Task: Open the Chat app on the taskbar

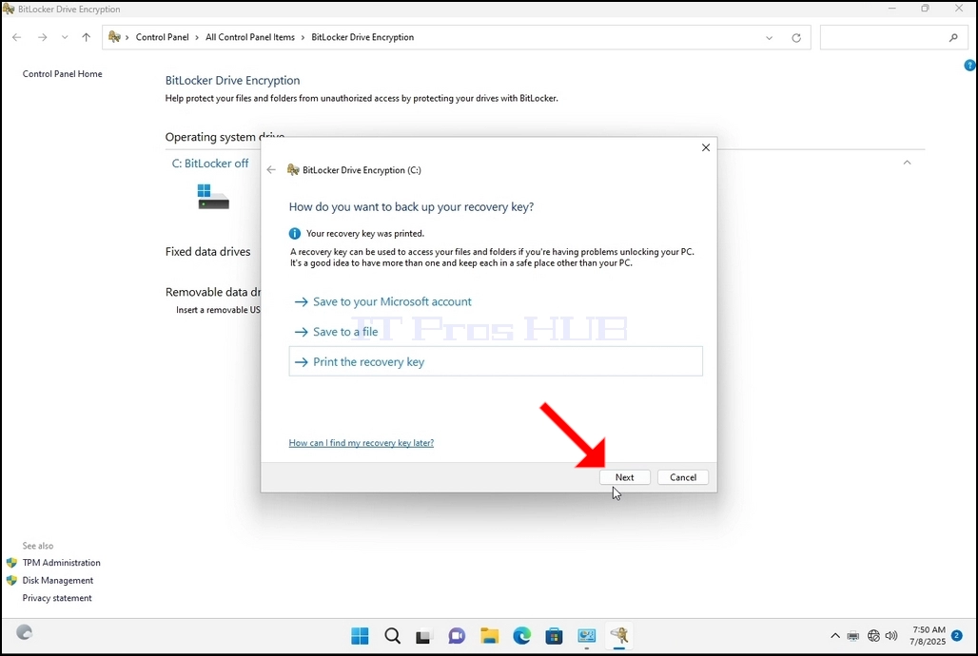Action: [457, 636]
